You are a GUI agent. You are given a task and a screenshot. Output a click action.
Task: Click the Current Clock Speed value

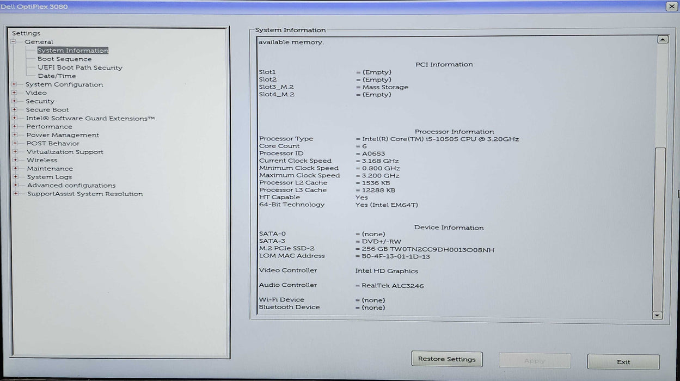click(x=380, y=161)
